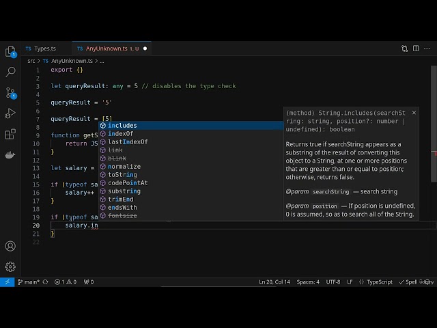Click the remote window indicator in status bar
Image resolution: width=437 pixels, height=328 pixels.
point(8,282)
